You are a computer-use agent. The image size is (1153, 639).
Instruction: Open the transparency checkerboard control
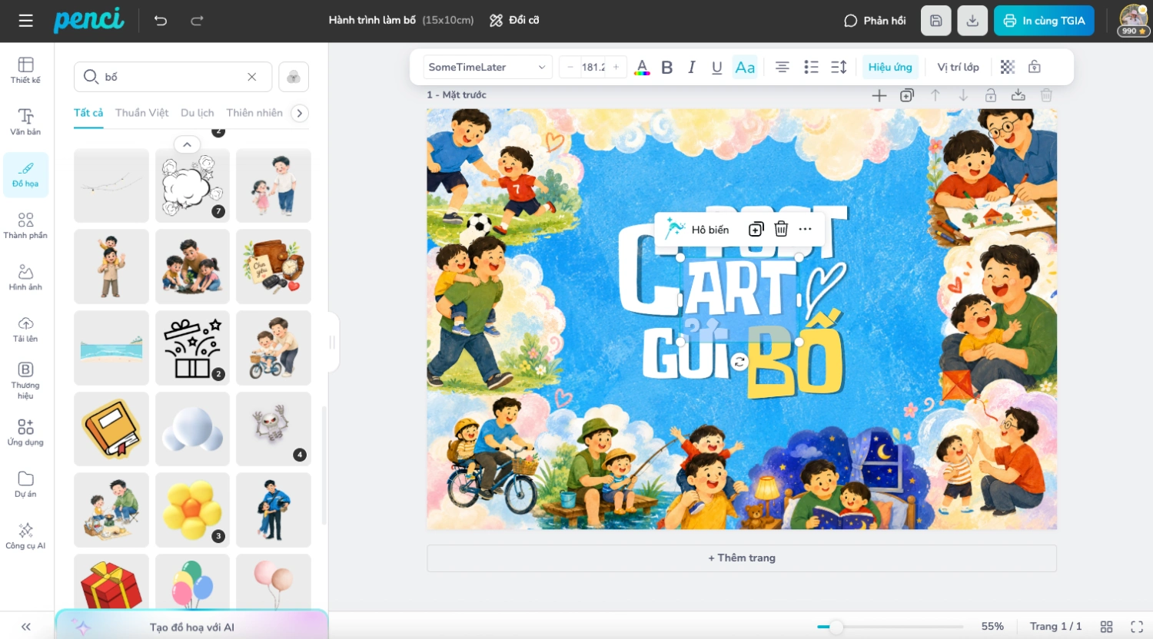click(x=1008, y=67)
